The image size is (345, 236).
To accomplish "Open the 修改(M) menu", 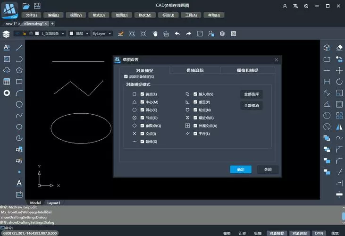I will point(145,15).
